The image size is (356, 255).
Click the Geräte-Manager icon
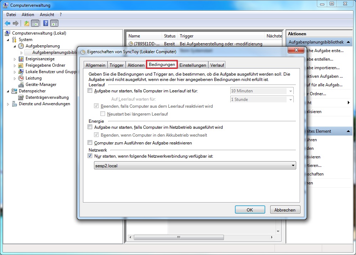click(x=21, y=85)
